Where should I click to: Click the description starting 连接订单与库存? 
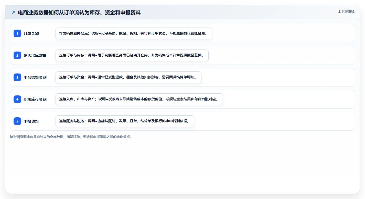pyautogui.click(x=132, y=55)
